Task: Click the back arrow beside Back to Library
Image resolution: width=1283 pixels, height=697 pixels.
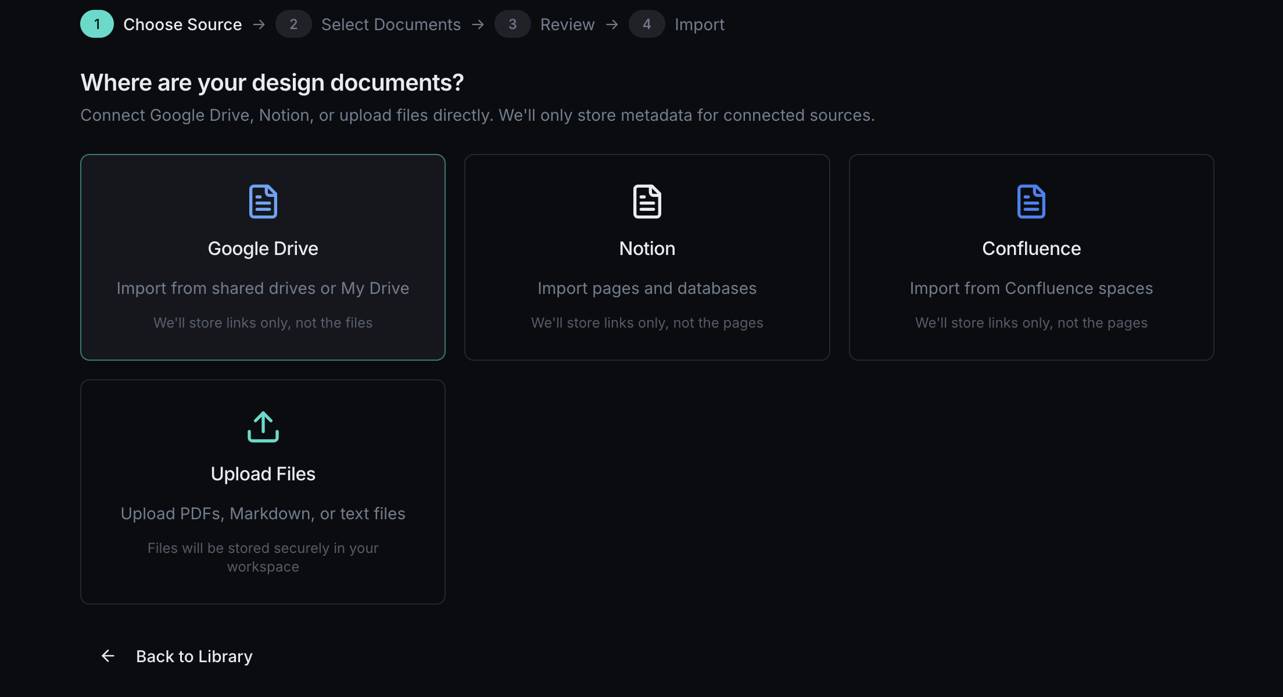Action: [x=108, y=656]
